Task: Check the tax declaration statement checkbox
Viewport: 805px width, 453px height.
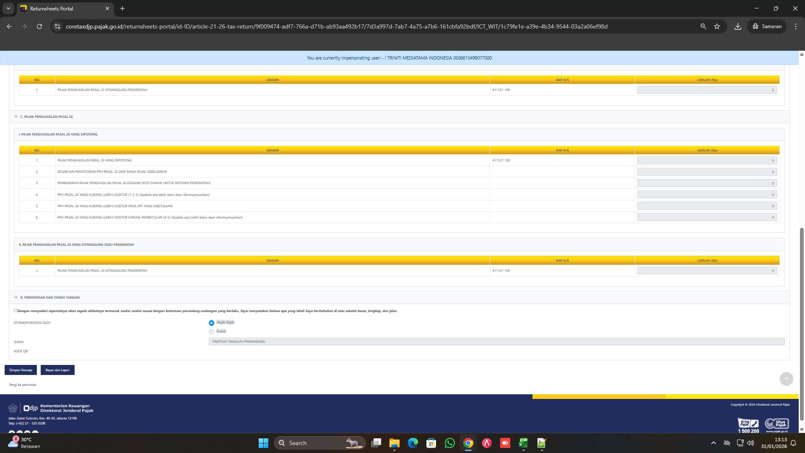Action: 16,310
